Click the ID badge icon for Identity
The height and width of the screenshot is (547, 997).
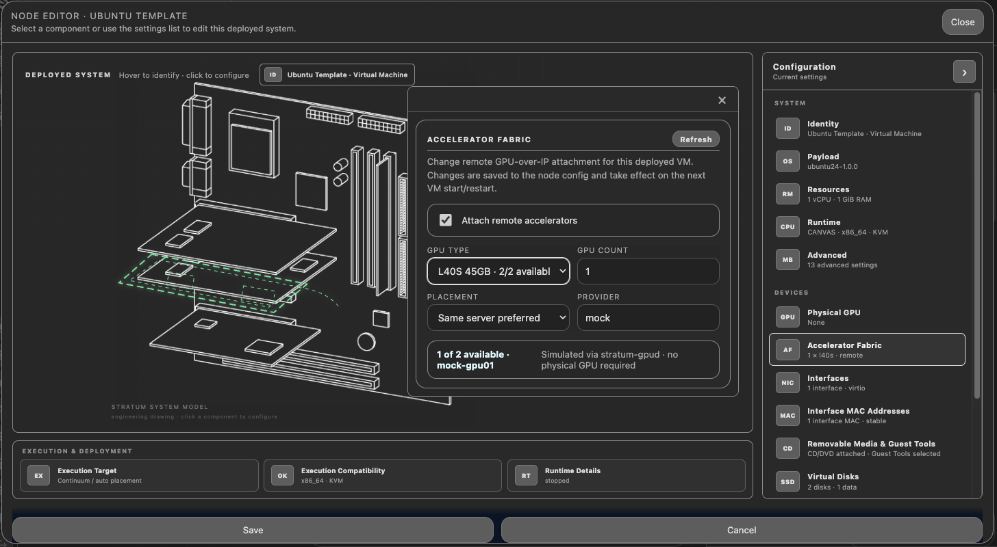click(x=787, y=129)
